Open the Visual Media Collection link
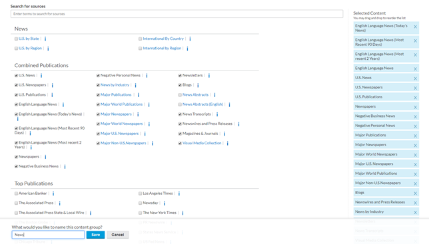Image resolution: width=429 pixels, height=244 pixels. (202, 143)
